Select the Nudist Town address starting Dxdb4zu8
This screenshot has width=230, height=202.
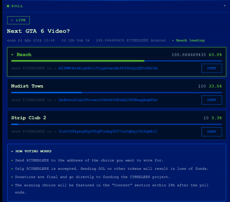pyautogui.click(x=108, y=100)
